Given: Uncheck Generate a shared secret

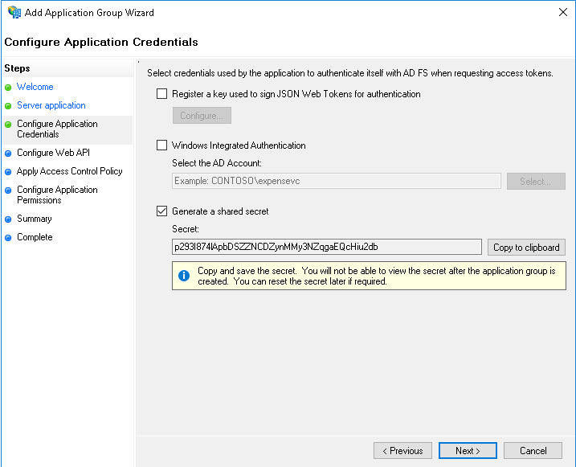Looking at the screenshot, I should click(162, 211).
